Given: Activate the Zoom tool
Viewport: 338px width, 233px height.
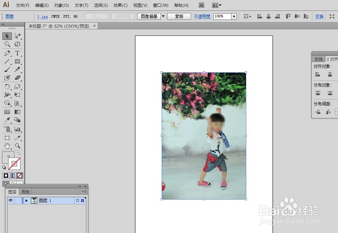Looking at the screenshot, I should [x=17, y=146].
